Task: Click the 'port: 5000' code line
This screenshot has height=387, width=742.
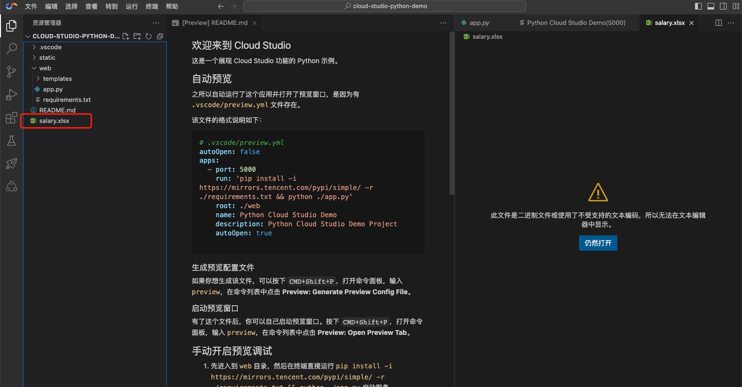Action: click(232, 169)
